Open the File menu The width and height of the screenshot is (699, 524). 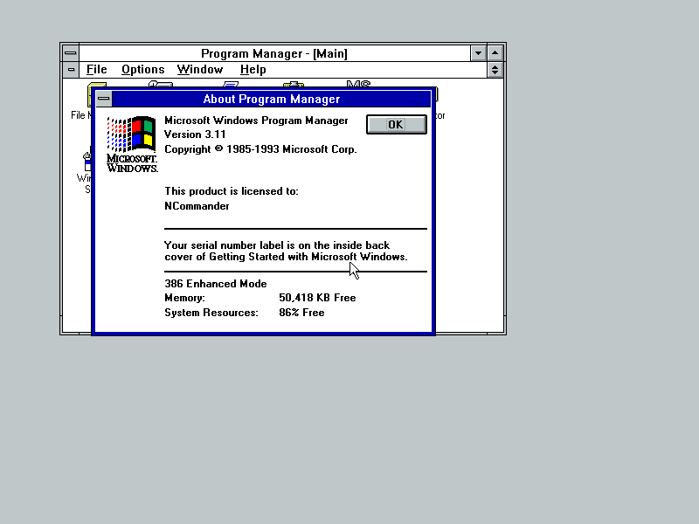coord(97,70)
